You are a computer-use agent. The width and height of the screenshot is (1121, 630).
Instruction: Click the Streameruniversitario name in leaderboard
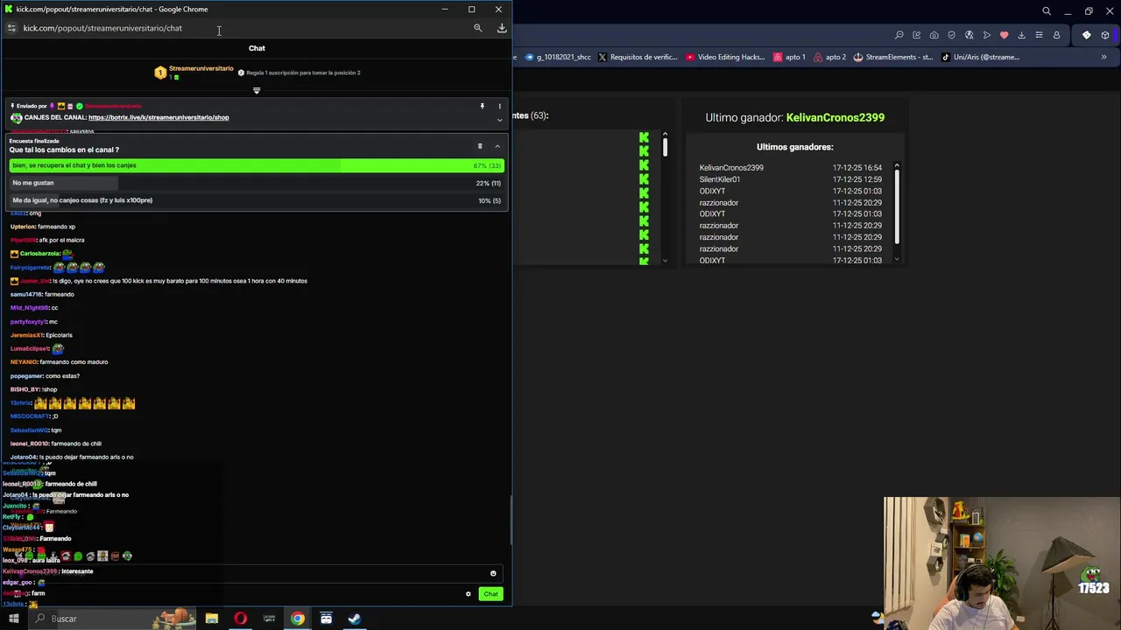(201, 68)
